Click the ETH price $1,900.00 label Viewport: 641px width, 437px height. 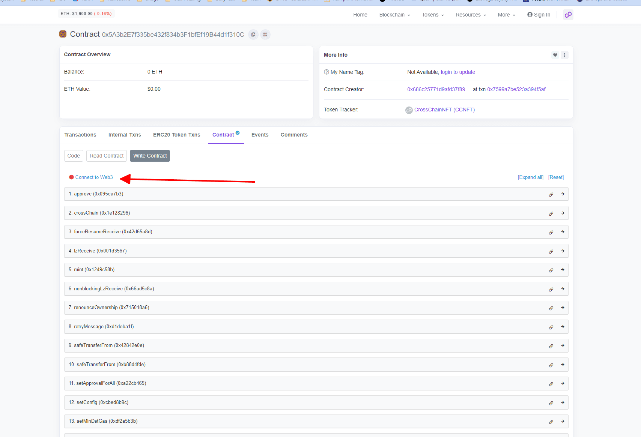(x=86, y=14)
